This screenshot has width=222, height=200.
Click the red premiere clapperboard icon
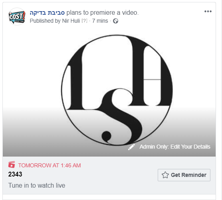coord(12,165)
